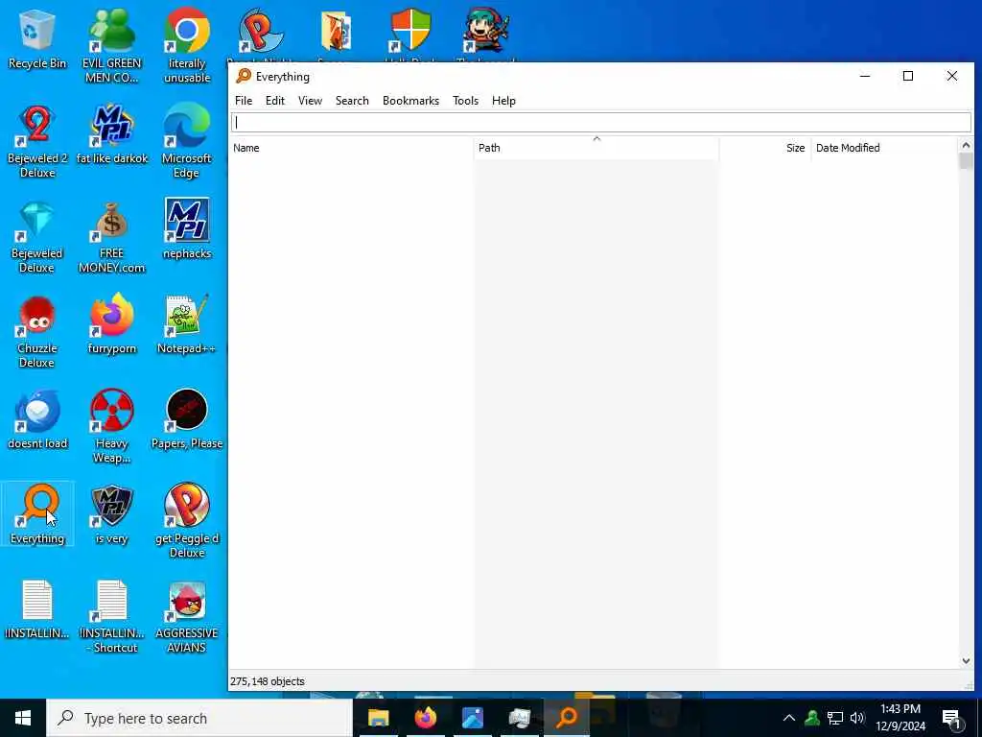Select the Chuzzle Deluxe shortcut

click(x=37, y=331)
